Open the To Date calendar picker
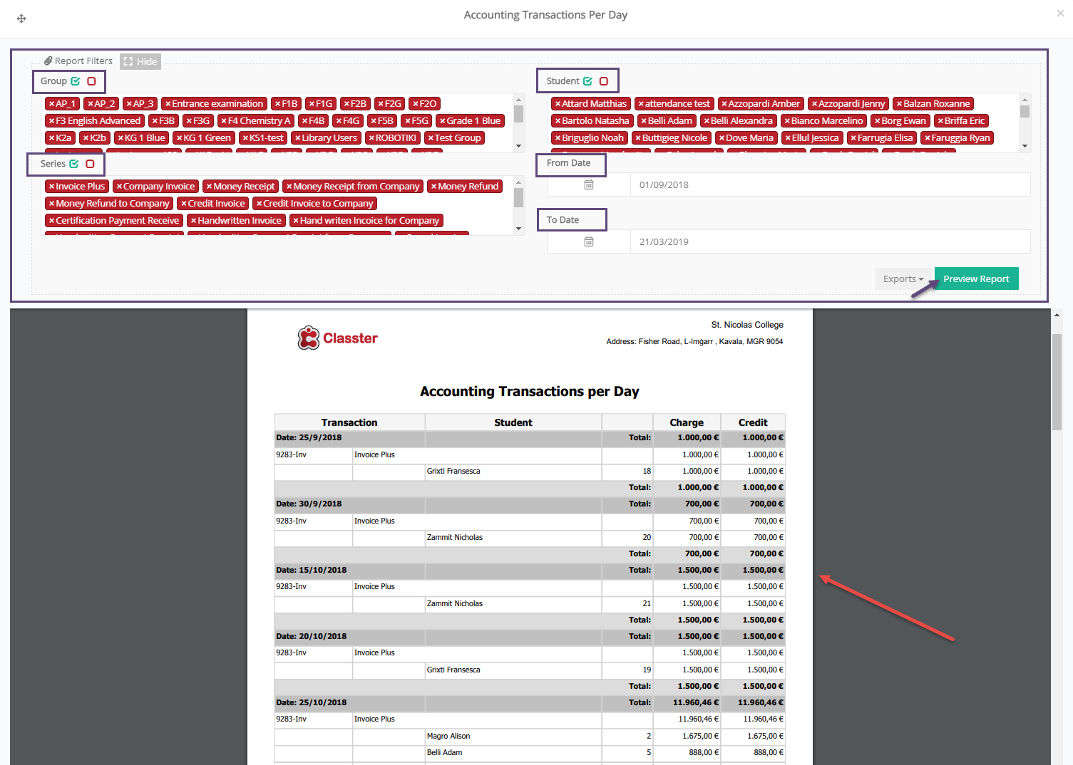The height and width of the screenshot is (765, 1073). [589, 242]
